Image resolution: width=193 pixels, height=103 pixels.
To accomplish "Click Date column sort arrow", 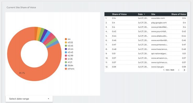I will click(144, 14).
